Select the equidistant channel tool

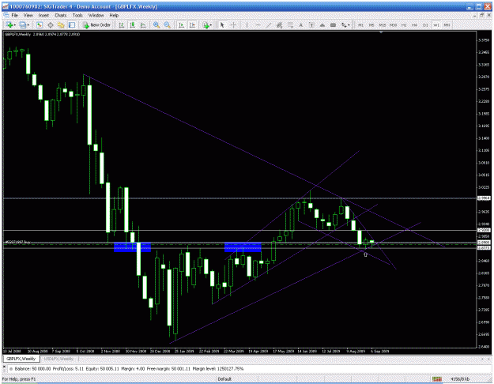click(x=279, y=24)
